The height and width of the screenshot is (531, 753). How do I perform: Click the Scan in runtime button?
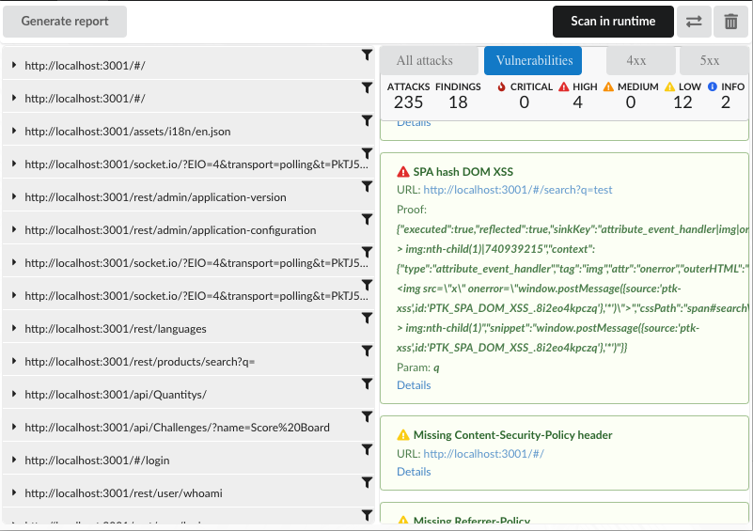pyautogui.click(x=613, y=22)
